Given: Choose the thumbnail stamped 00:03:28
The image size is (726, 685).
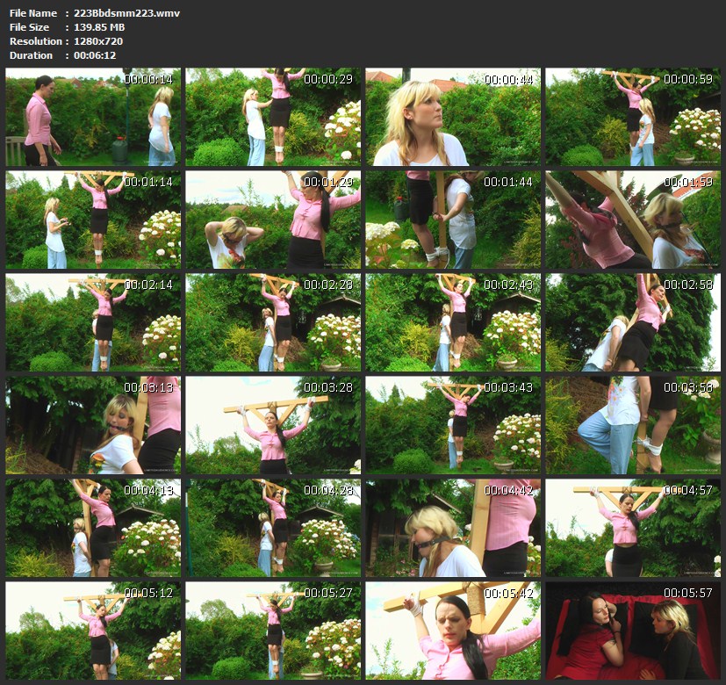Looking at the screenshot, I should 273,426.
